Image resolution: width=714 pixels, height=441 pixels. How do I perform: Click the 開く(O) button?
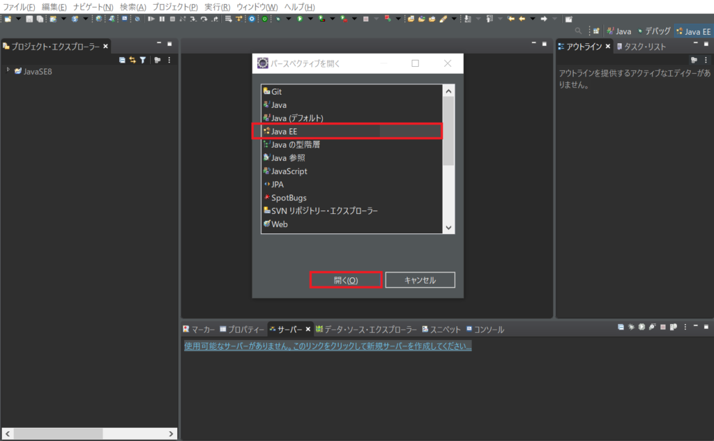[346, 280]
